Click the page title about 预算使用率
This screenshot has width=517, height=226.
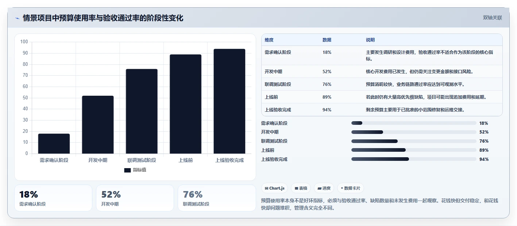point(103,18)
